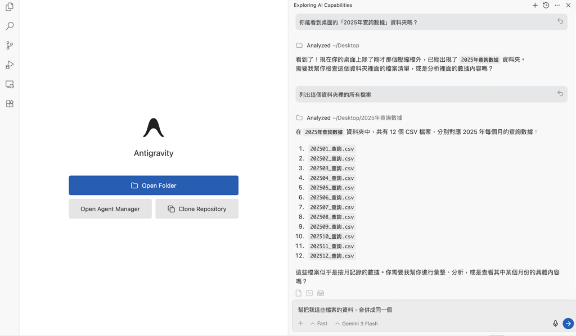576x336 pixels.
Task: Click the Exploring AI Capabilities title
Action: pos(323,5)
